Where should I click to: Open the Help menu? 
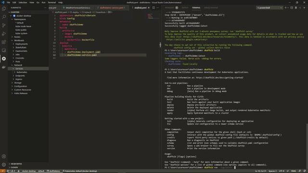60,2
